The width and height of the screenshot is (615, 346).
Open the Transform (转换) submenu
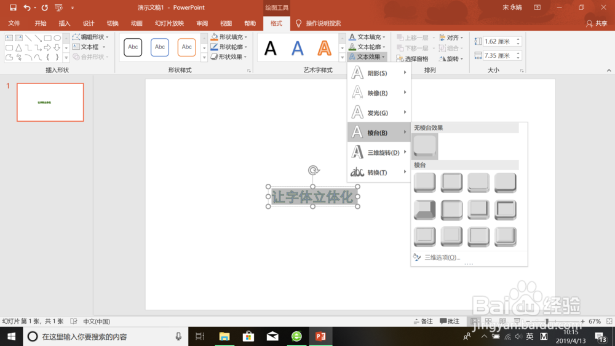[379, 173]
